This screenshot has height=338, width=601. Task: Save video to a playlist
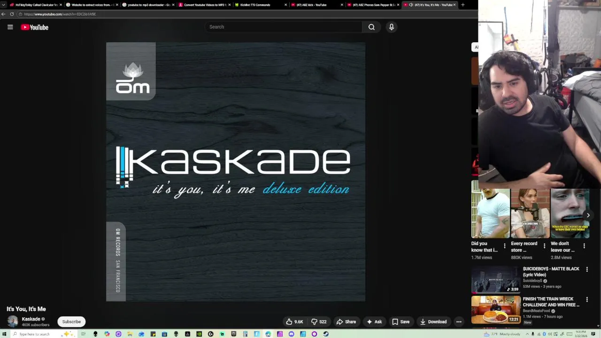[401, 322]
